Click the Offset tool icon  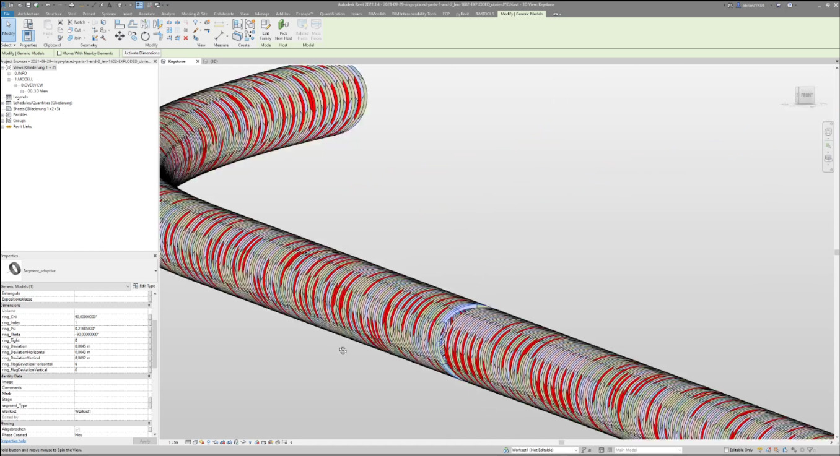point(132,24)
